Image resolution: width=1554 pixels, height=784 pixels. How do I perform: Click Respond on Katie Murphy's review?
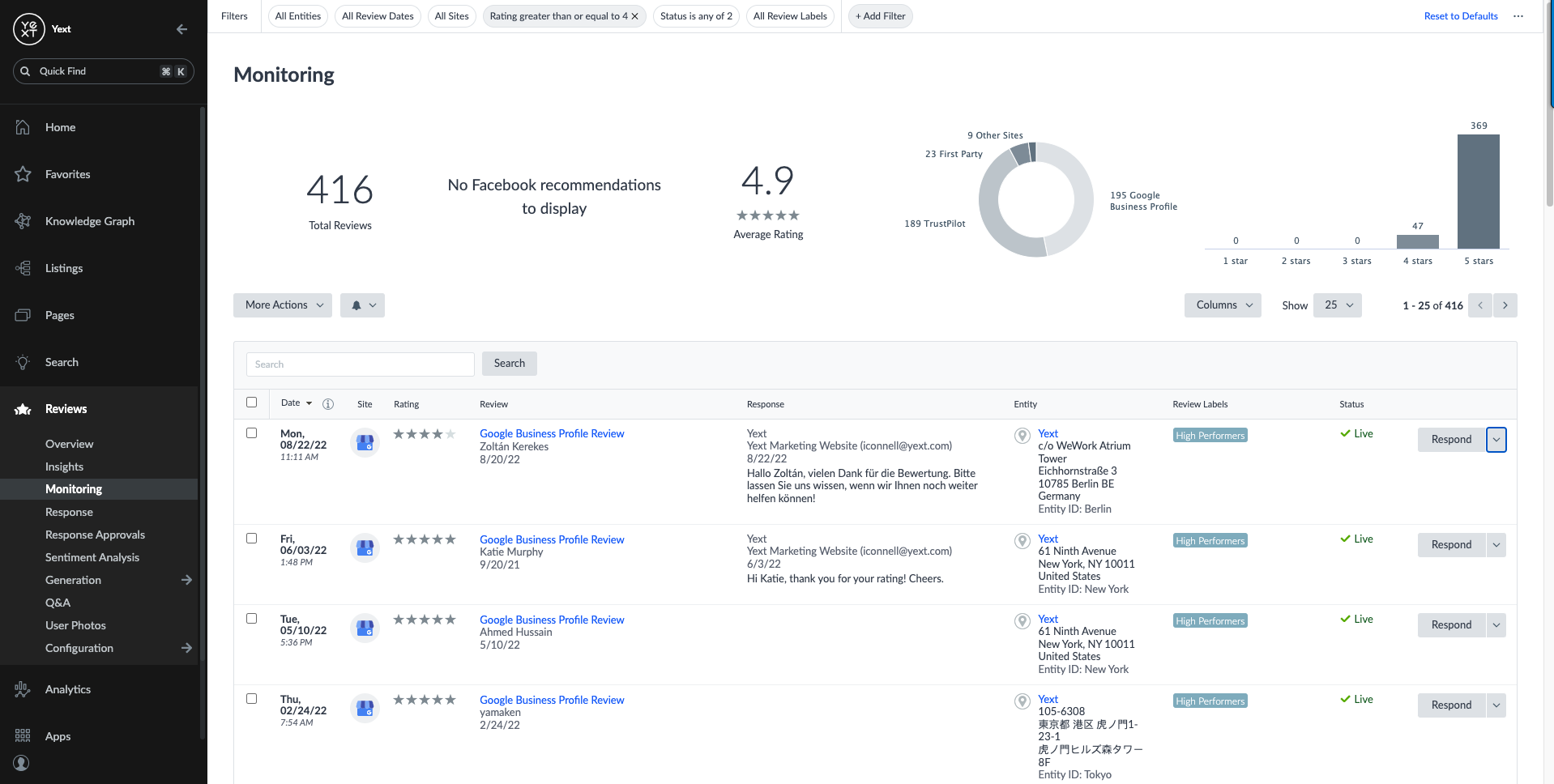[x=1451, y=544]
